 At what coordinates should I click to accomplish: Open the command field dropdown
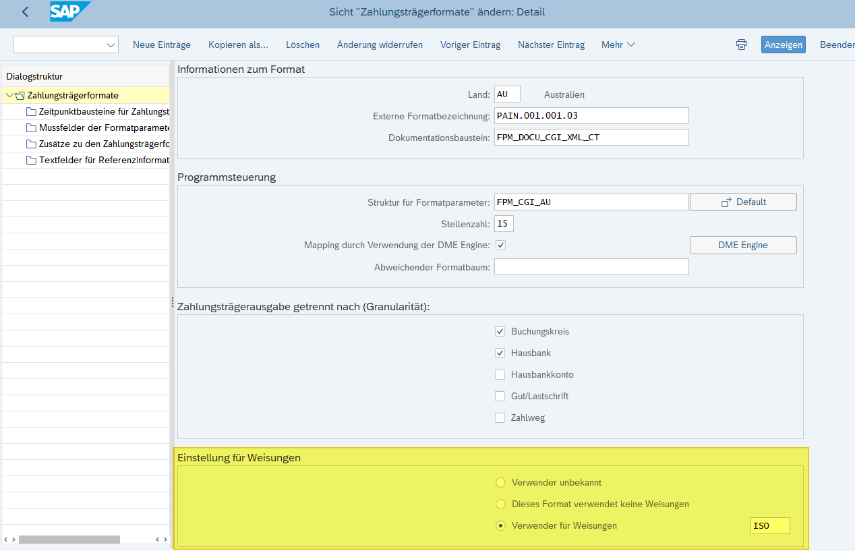pyautogui.click(x=111, y=45)
